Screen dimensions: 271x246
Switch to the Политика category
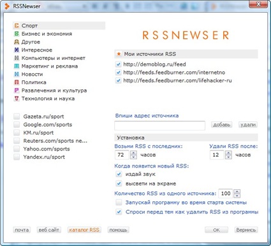(34, 82)
